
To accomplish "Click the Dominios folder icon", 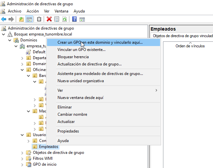I will click(x=16, y=40).
